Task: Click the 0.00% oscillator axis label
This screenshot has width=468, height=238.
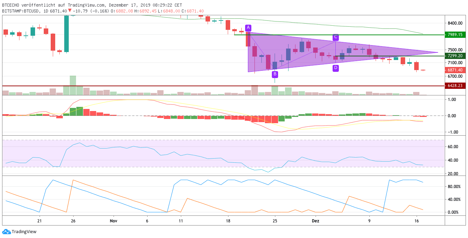Action: coord(453,212)
